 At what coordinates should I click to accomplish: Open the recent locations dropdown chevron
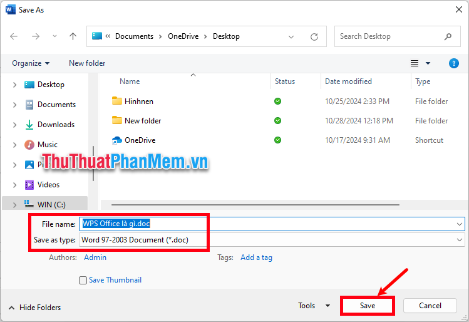pyautogui.click(x=54, y=36)
